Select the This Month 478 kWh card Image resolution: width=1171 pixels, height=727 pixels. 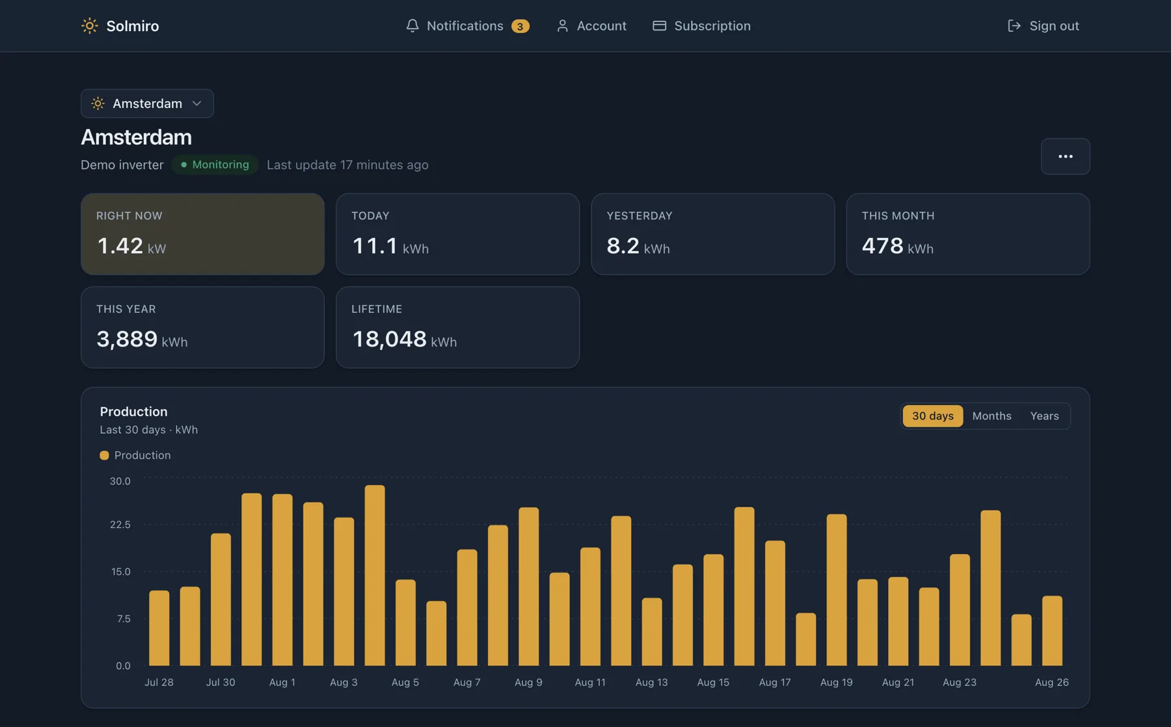967,234
